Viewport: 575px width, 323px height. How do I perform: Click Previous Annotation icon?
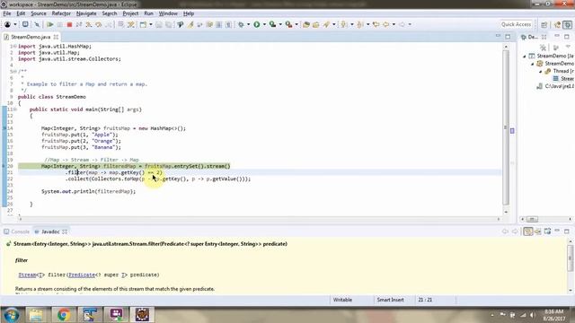(x=360, y=24)
